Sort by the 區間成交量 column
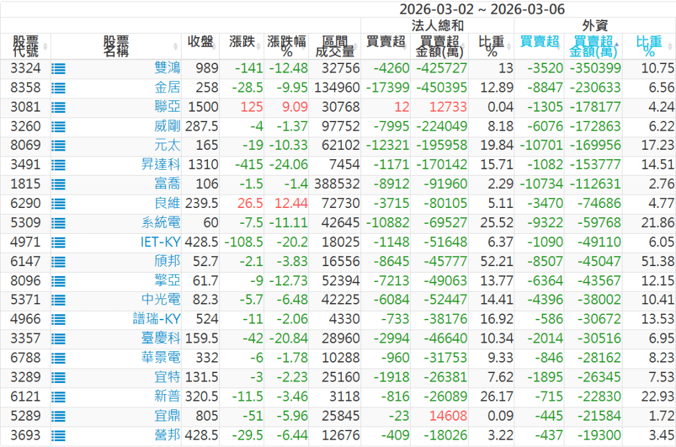 [334, 46]
